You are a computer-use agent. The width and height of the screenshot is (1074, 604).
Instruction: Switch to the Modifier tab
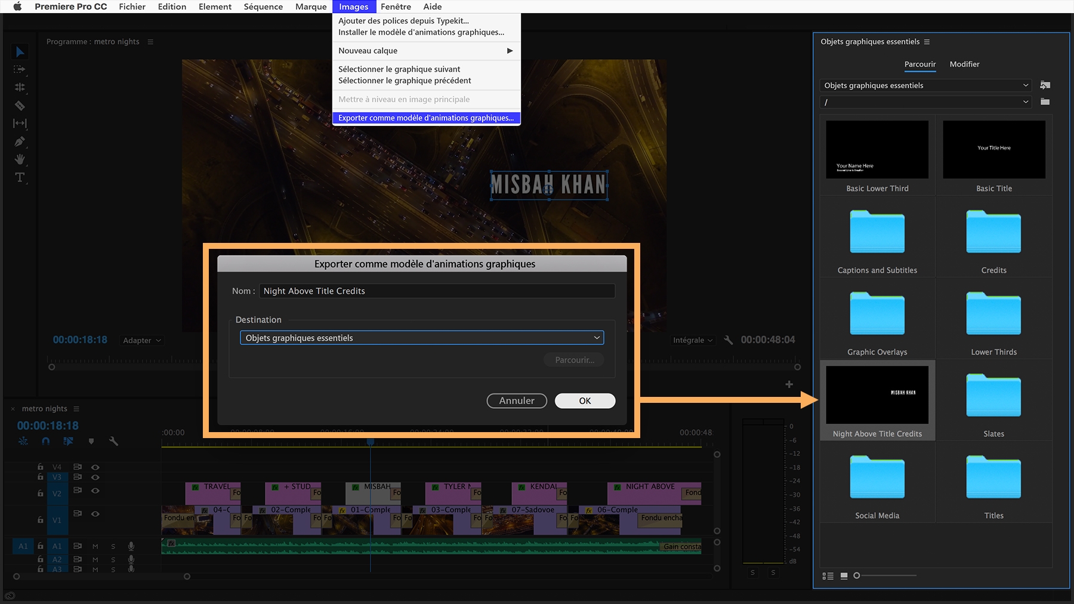[964, 64]
